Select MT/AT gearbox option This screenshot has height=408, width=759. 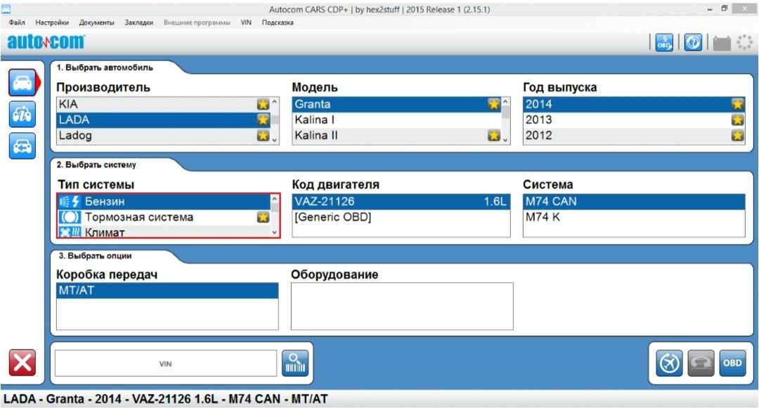[167, 291]
